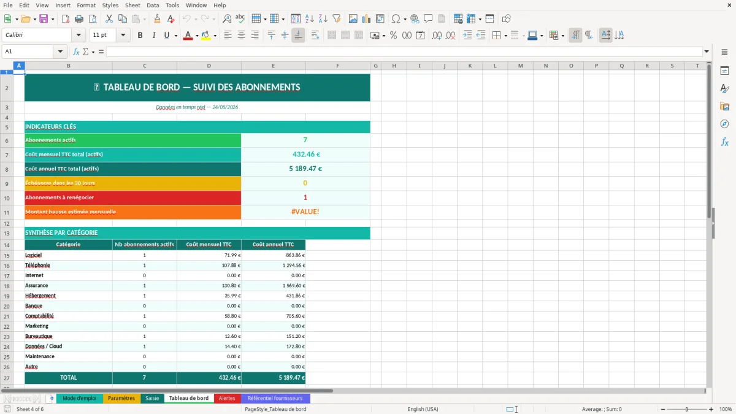This screenshot has width=736, height=414.
Task: Open Conditional Formatting dropdown arrow
Action: pos(562,36)
